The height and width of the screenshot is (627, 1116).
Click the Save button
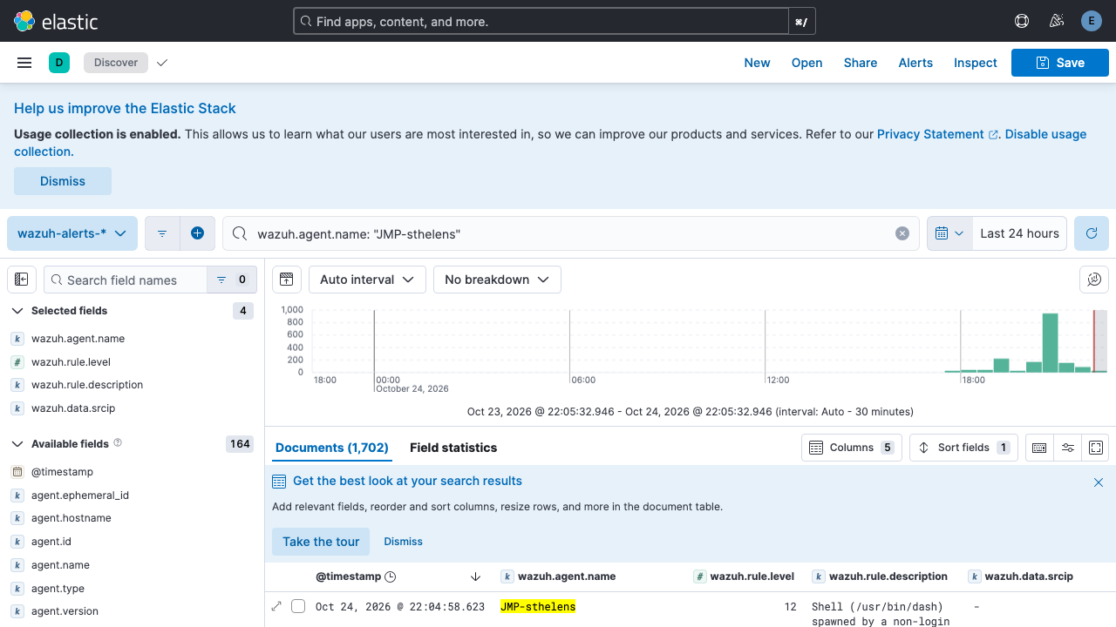point(1060,63)
